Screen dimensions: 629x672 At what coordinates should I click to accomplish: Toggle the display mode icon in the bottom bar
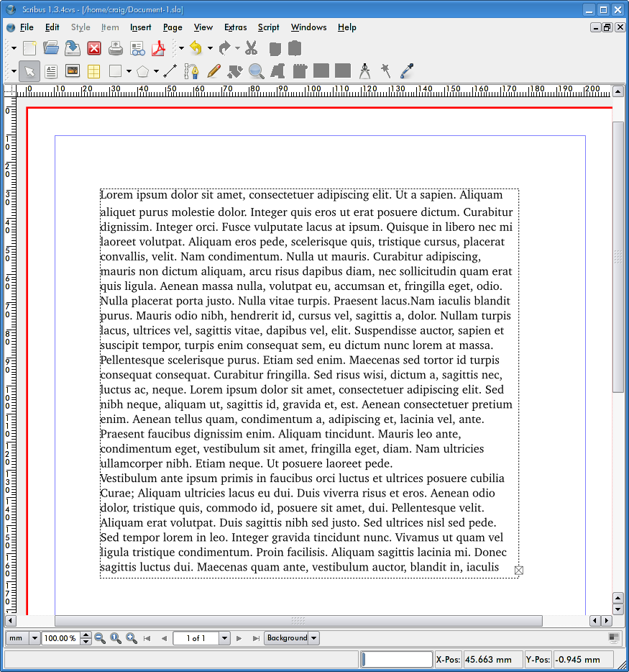(x=613, y=638)
